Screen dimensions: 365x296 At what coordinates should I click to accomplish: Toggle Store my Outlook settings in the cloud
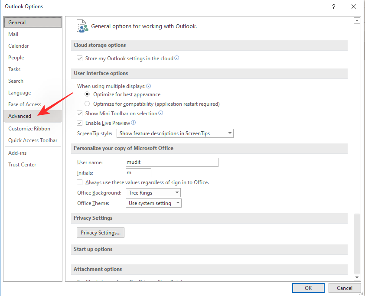(x=80, y=59)
